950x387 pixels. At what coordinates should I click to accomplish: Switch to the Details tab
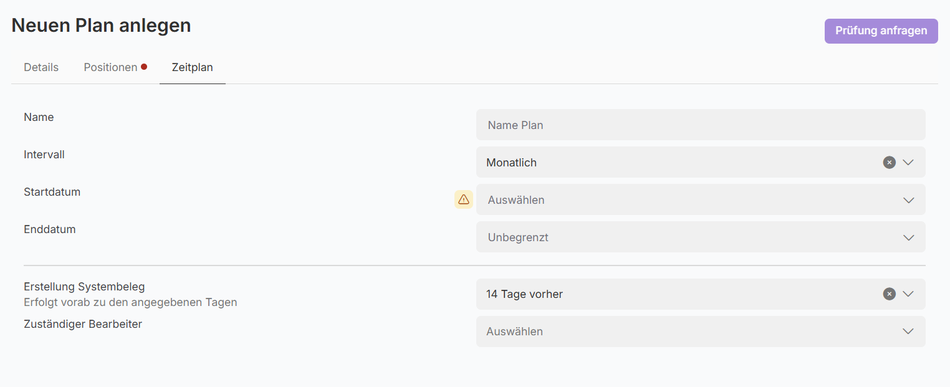click(41, 67)
